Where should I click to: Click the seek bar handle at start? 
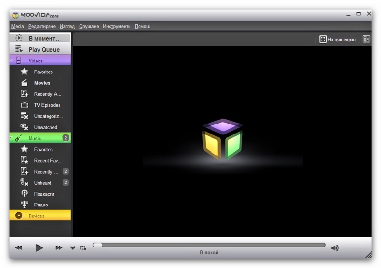pyautogui.click(x=98, y=245)
